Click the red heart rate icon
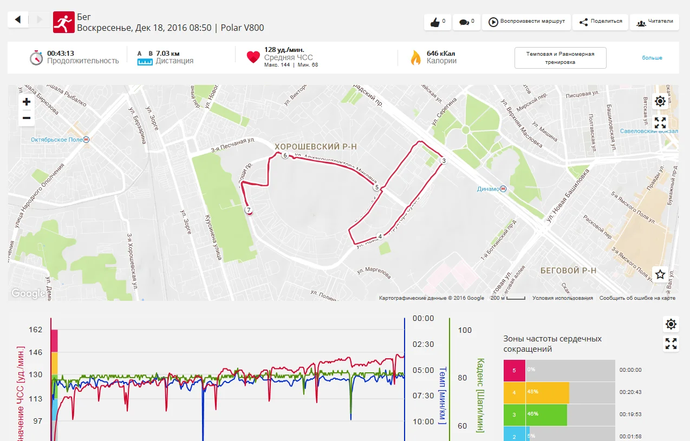Image resolution: width=690 pixels, height=441 pixels. 253,57
